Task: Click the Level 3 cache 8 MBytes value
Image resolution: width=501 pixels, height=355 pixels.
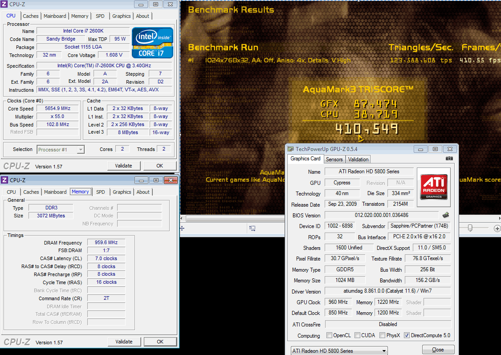Action: (128, 132)
